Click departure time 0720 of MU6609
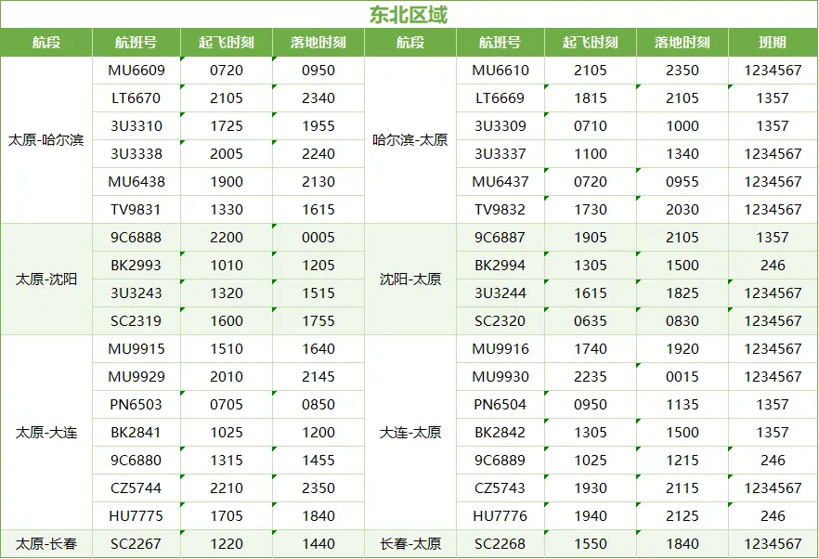The image size is (819, 559). click(227, 71)
